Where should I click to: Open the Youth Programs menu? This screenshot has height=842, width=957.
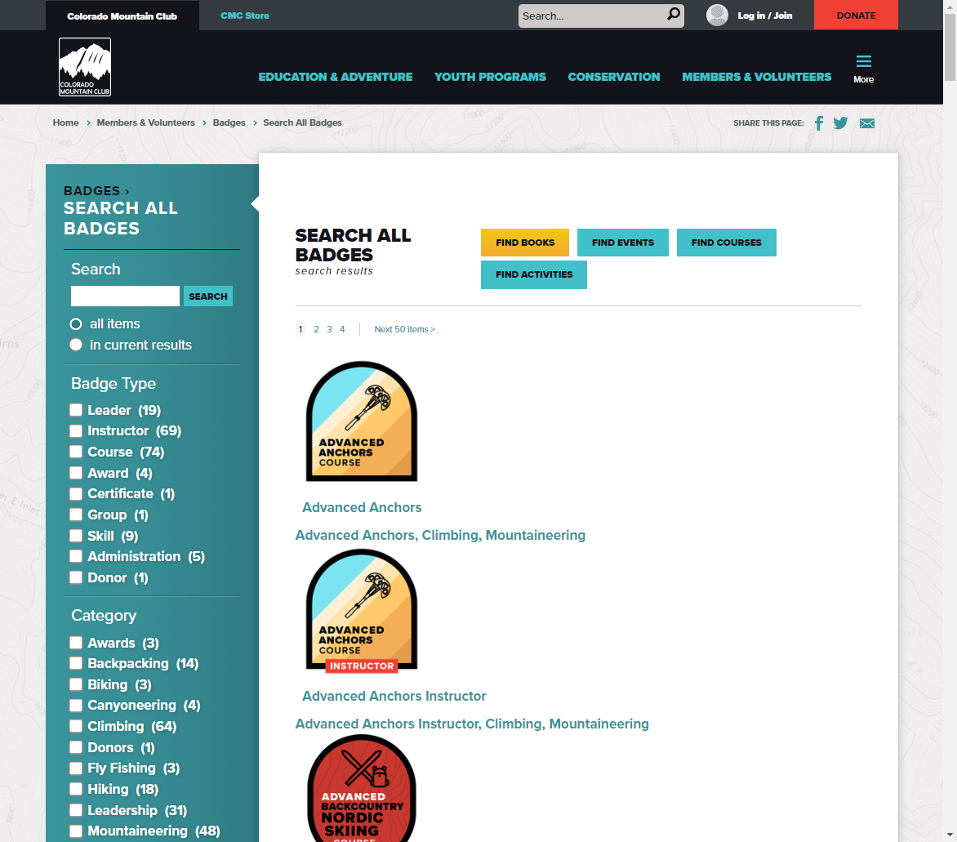[x=490, y=77]
